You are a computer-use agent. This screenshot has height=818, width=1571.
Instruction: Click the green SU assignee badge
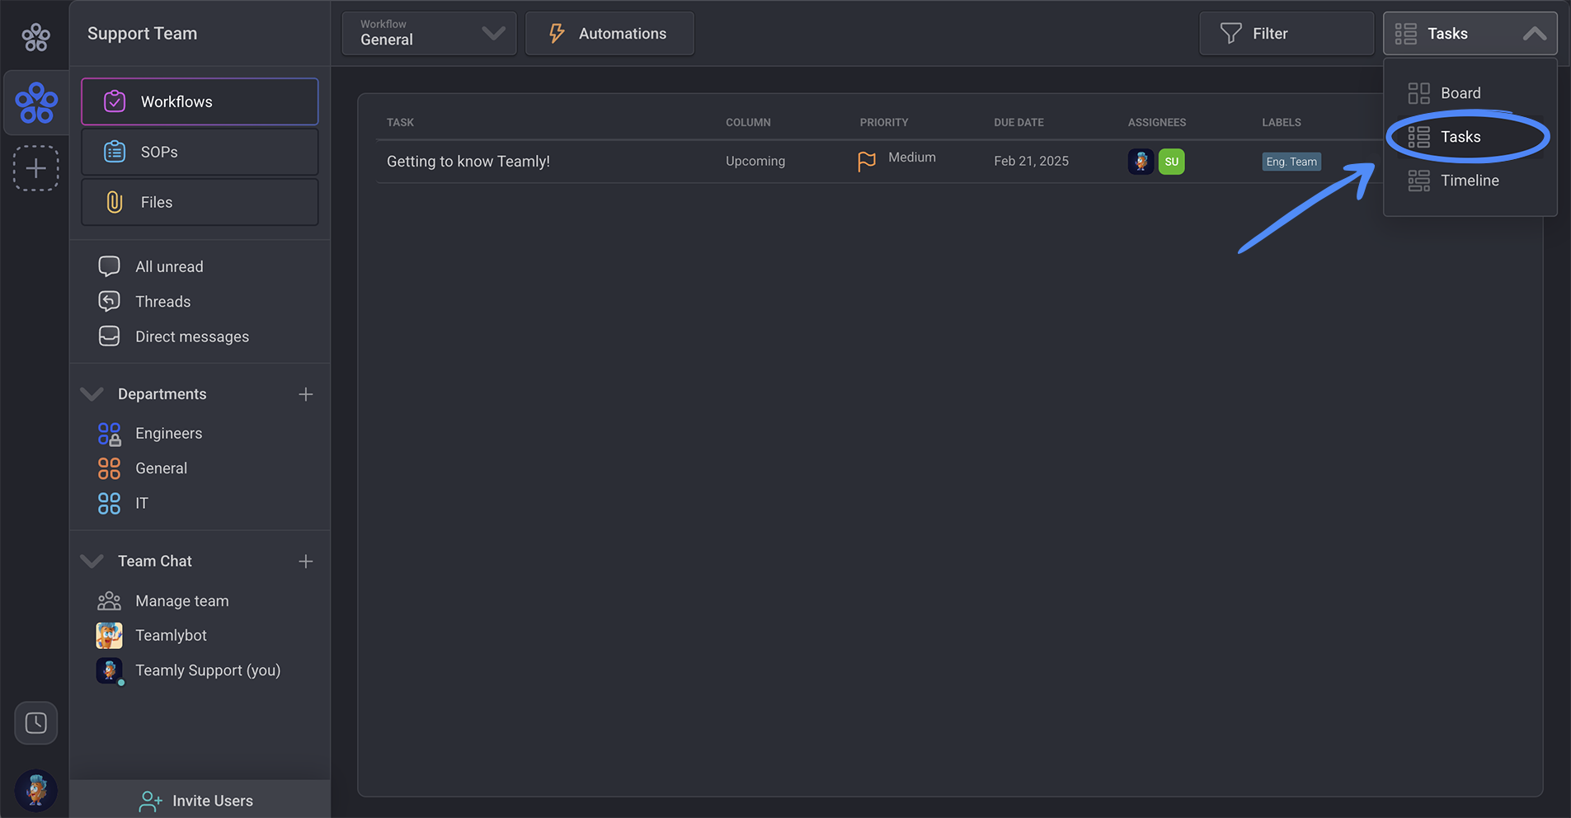pos(1172,162)
